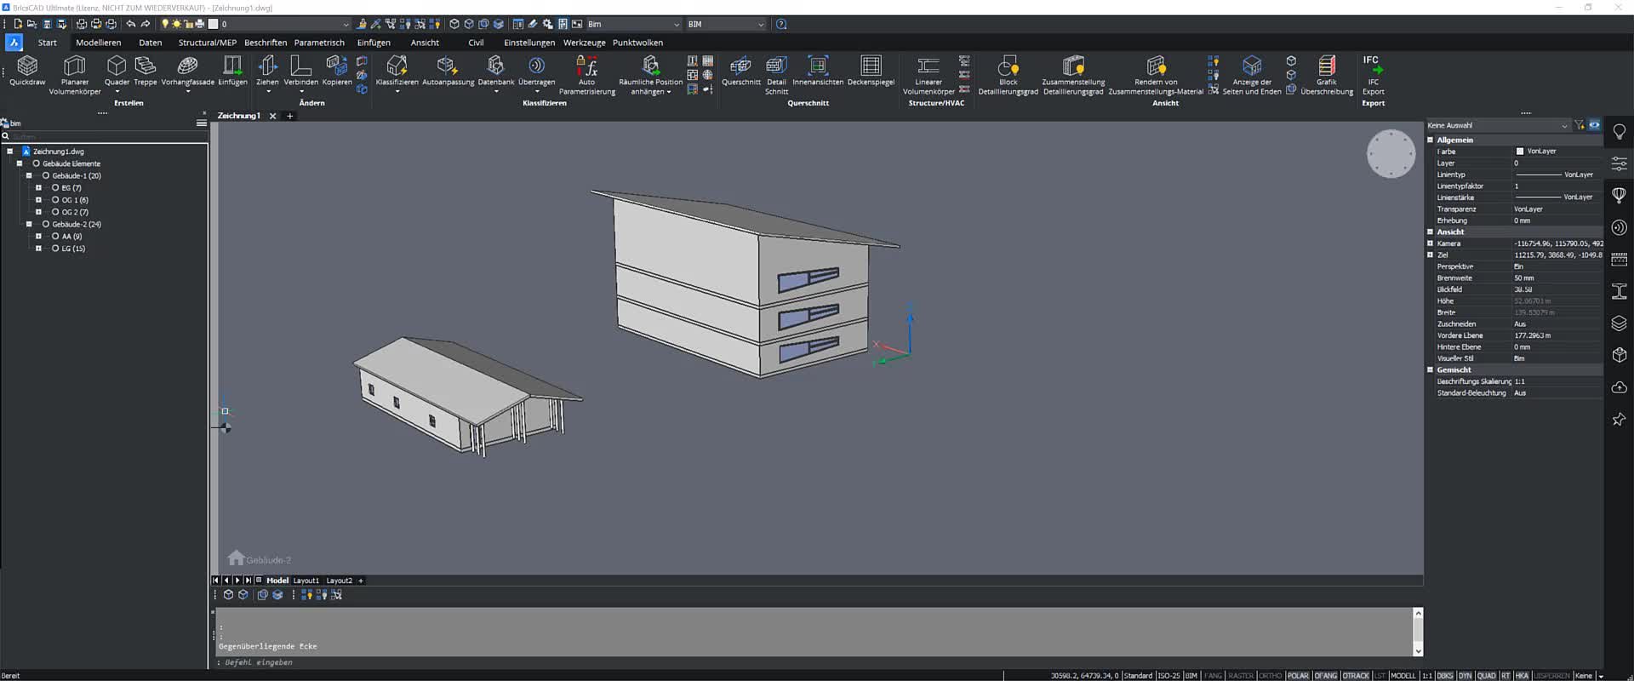
Task: Switch to the Parametrisch tab
Action: click(319, 43)
